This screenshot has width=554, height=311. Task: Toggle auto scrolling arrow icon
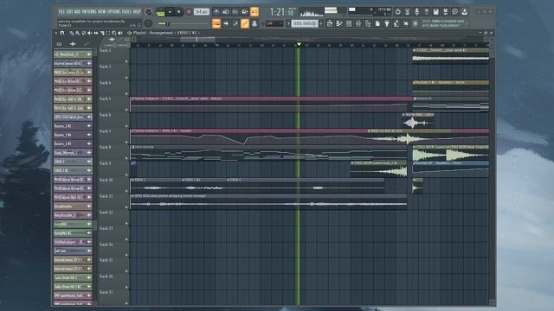click(226, 23)
